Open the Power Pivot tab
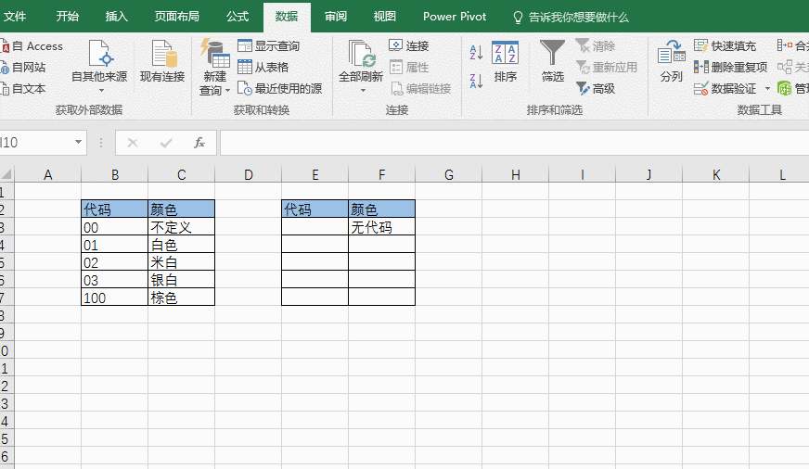 point(455,17)
